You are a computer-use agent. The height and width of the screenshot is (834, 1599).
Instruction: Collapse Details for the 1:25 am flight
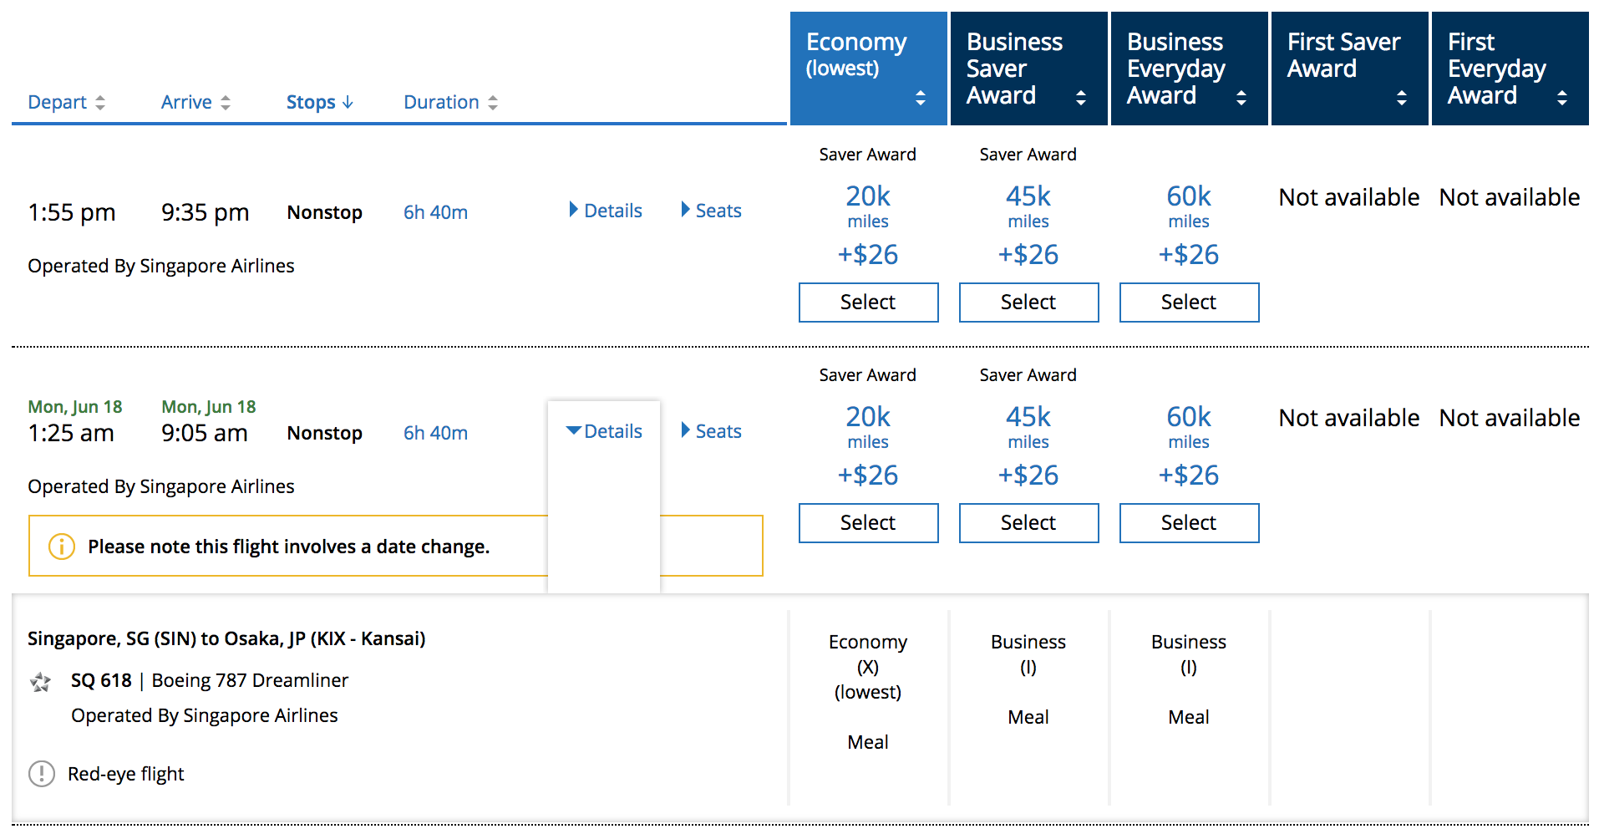605,431
